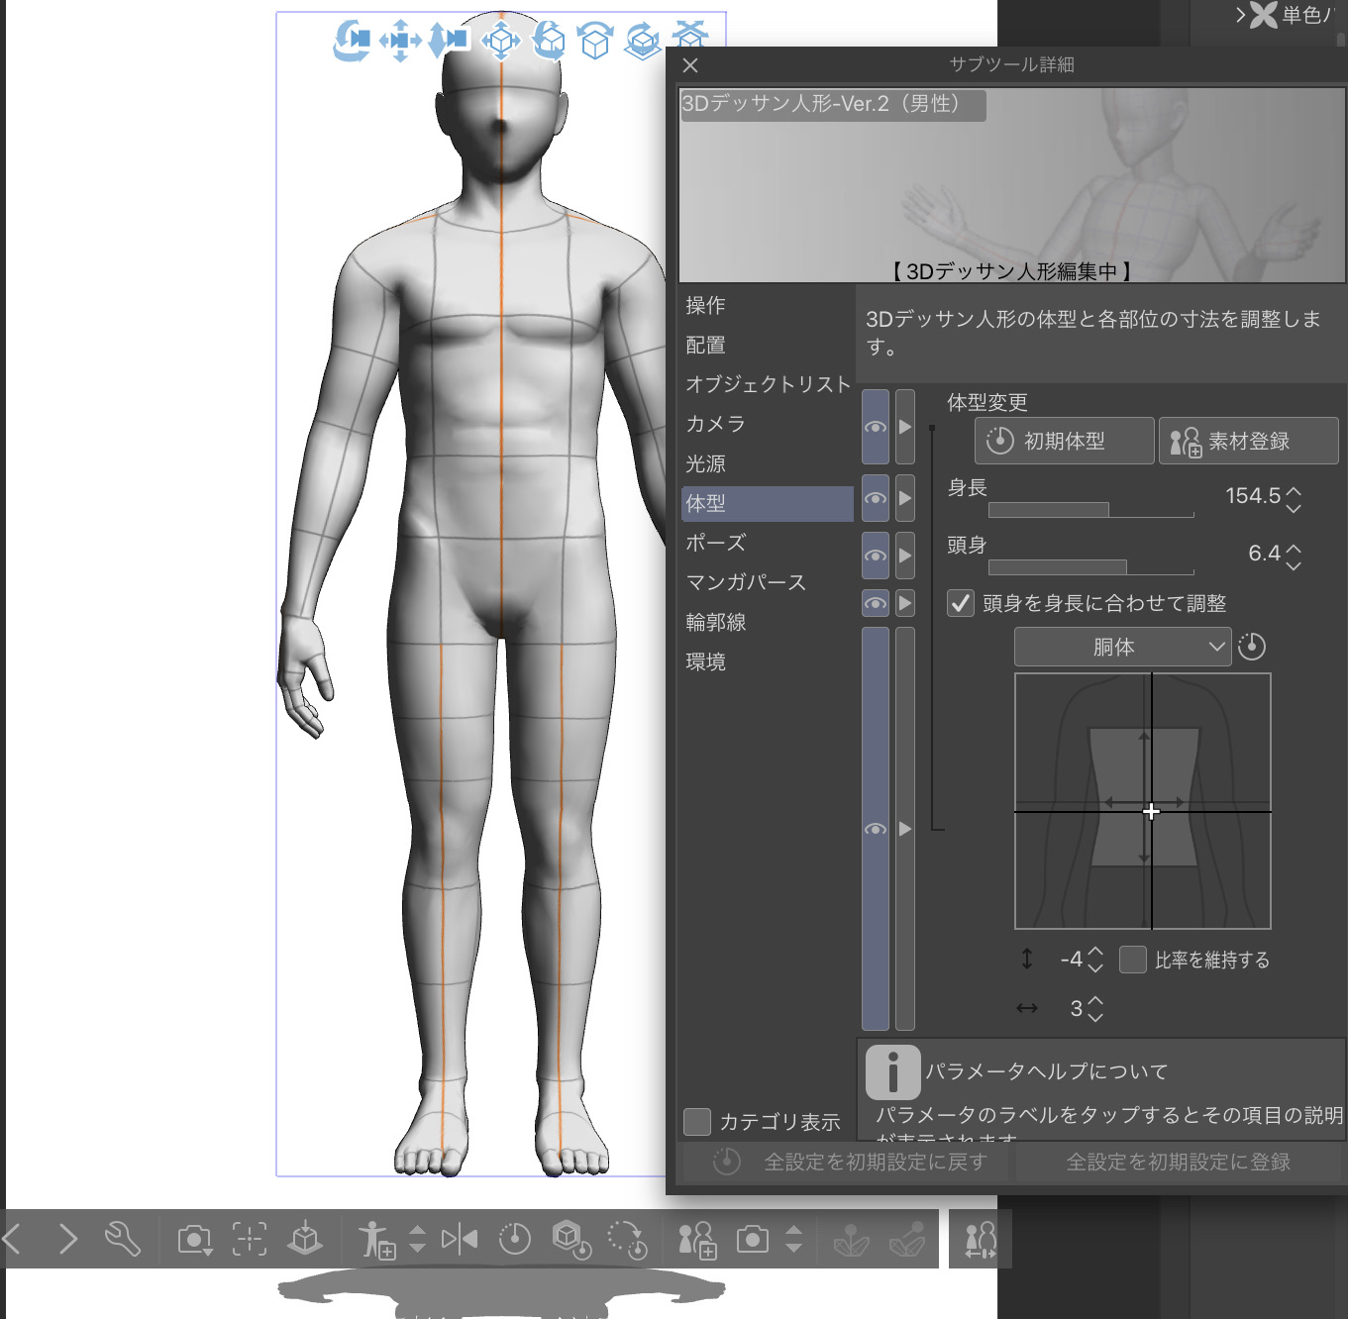Uncheck 頭身を身長に合わせて調整 checkbox

[961, 603]
